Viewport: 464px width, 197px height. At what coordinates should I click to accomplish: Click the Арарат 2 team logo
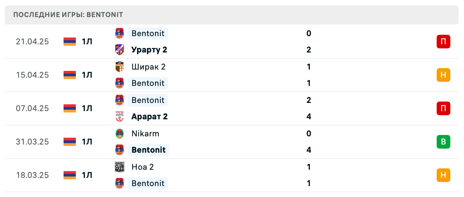point(120,117)
